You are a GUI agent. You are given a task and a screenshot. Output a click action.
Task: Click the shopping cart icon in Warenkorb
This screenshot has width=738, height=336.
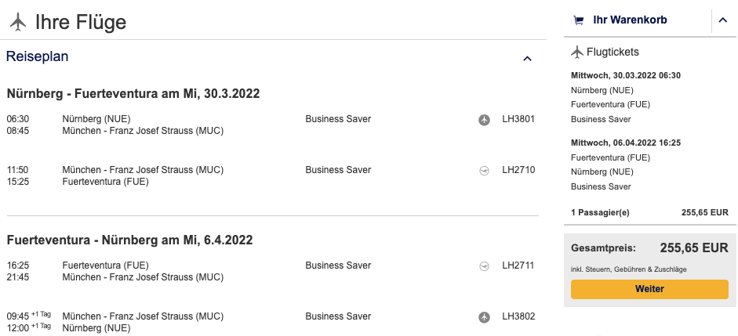(x=579, y=20)
